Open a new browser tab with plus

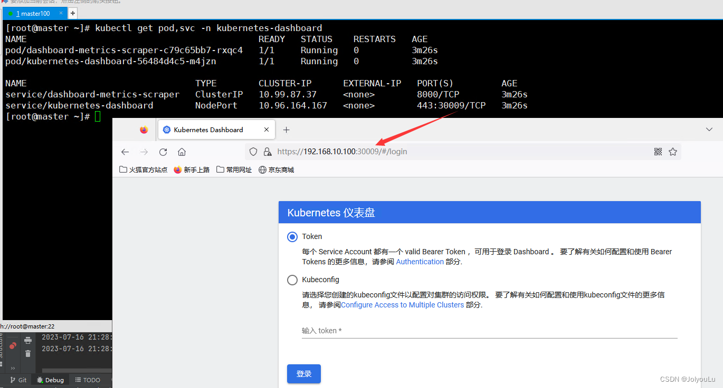pos(287,130)
